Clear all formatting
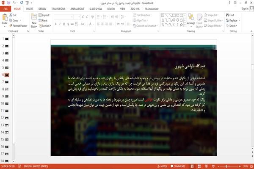 tap(92, 17)
